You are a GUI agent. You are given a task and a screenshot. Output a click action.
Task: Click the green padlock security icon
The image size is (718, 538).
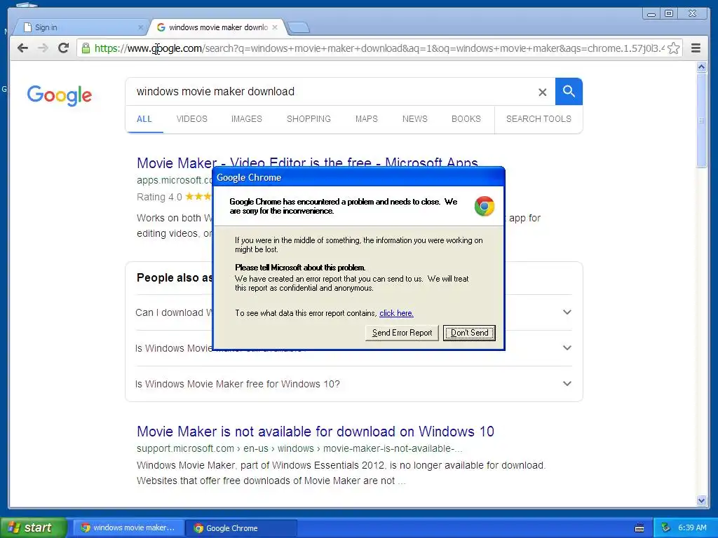86,48
